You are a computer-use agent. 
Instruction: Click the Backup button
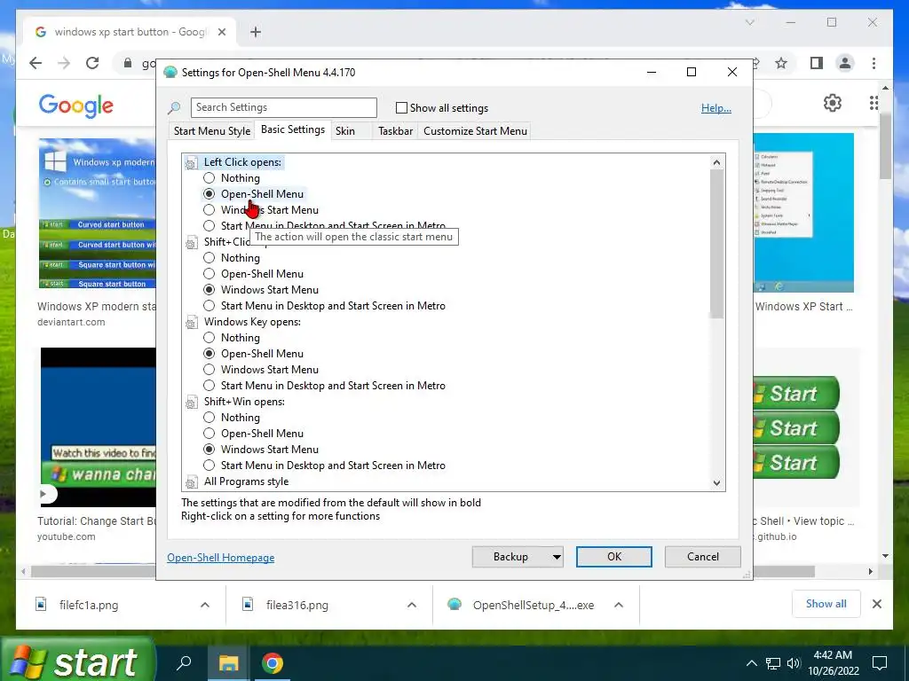tap(510, 557)
